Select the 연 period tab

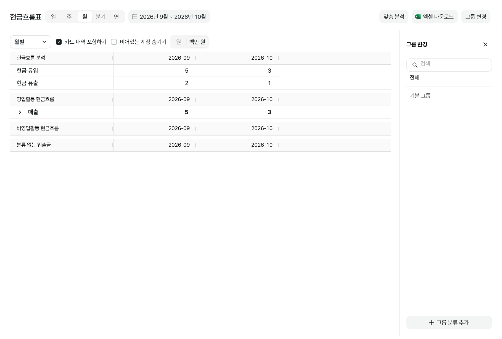pyautogui.click(x=117, y=17)
